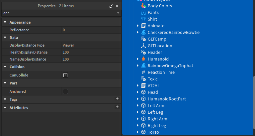Open the property filter dropdown arrow
The width and height of the screenshot is (255, 136).
point(118,13)
